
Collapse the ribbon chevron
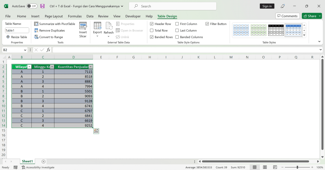pos(319,41)
